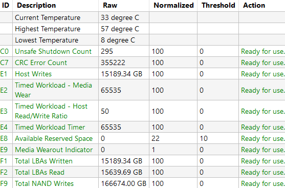Select the Total LBAs Read description
285x188 pixels.
tap(39, 172)
